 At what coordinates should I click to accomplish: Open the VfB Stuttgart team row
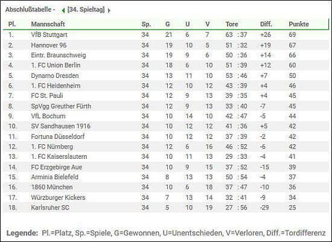coord(166,35)
